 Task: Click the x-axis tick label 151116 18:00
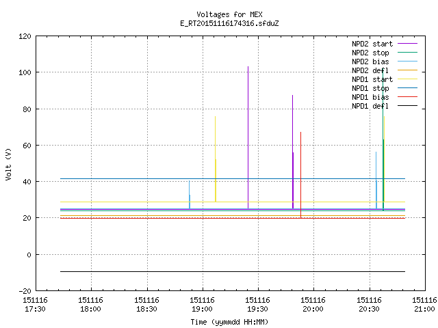click(x=90, y=305)
